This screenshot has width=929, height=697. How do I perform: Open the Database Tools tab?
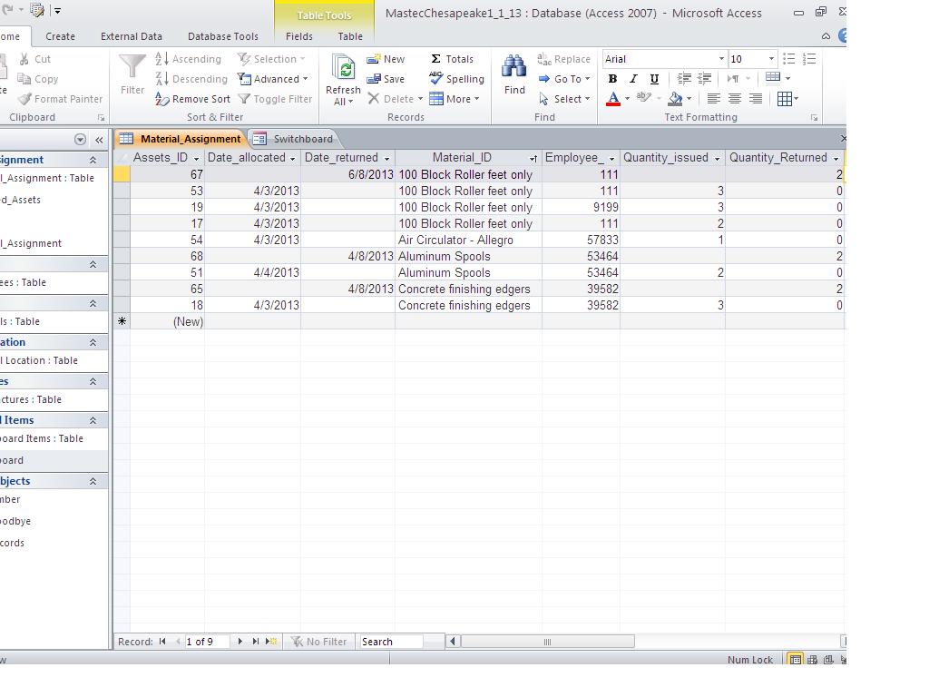tap(223, 36)
